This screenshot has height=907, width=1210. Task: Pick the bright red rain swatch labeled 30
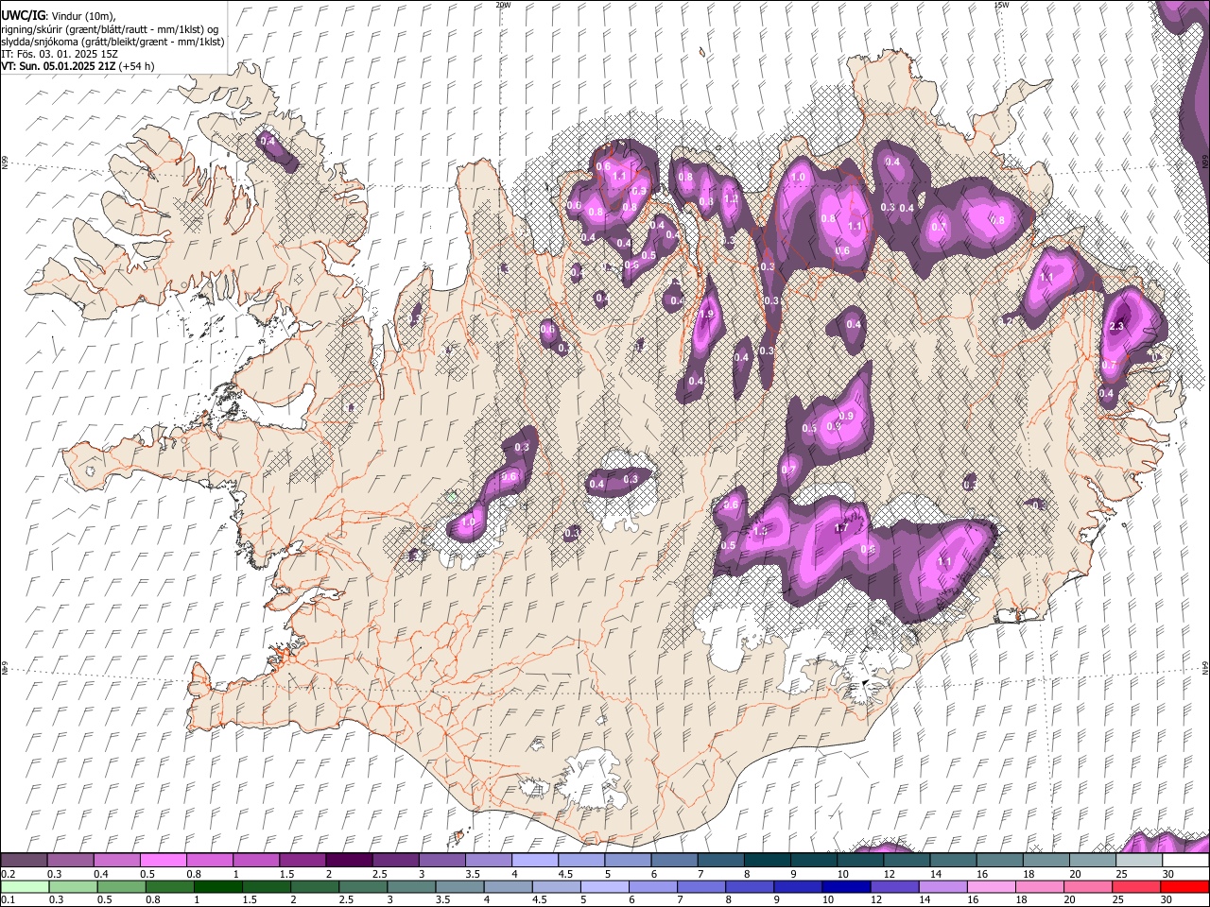coord(1185,886)
